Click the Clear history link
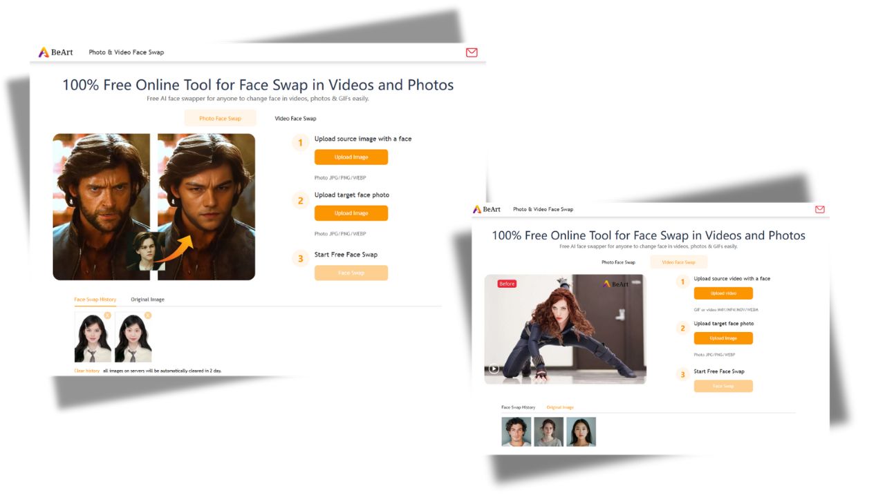Screen dimensions: 885x497 (x=87, y=371)
